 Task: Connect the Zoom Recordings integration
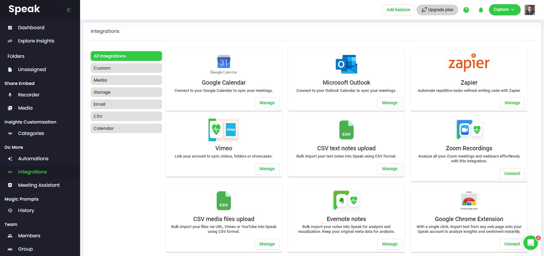[x=512, y=174]
